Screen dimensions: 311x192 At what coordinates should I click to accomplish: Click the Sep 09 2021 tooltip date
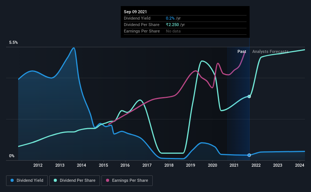[x=135, y=12]
